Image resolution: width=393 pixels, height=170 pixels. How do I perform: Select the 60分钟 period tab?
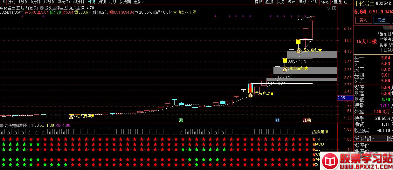79,2
